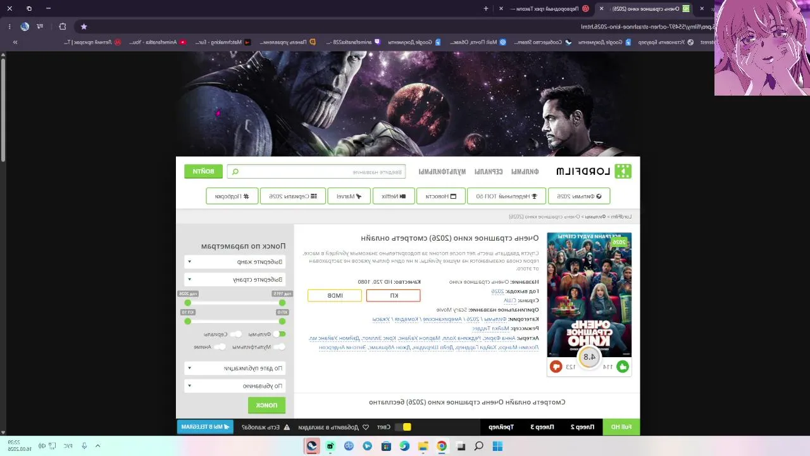Bookmark this page with the star icon
Viewport: 810px width, 456px height.
84,27
